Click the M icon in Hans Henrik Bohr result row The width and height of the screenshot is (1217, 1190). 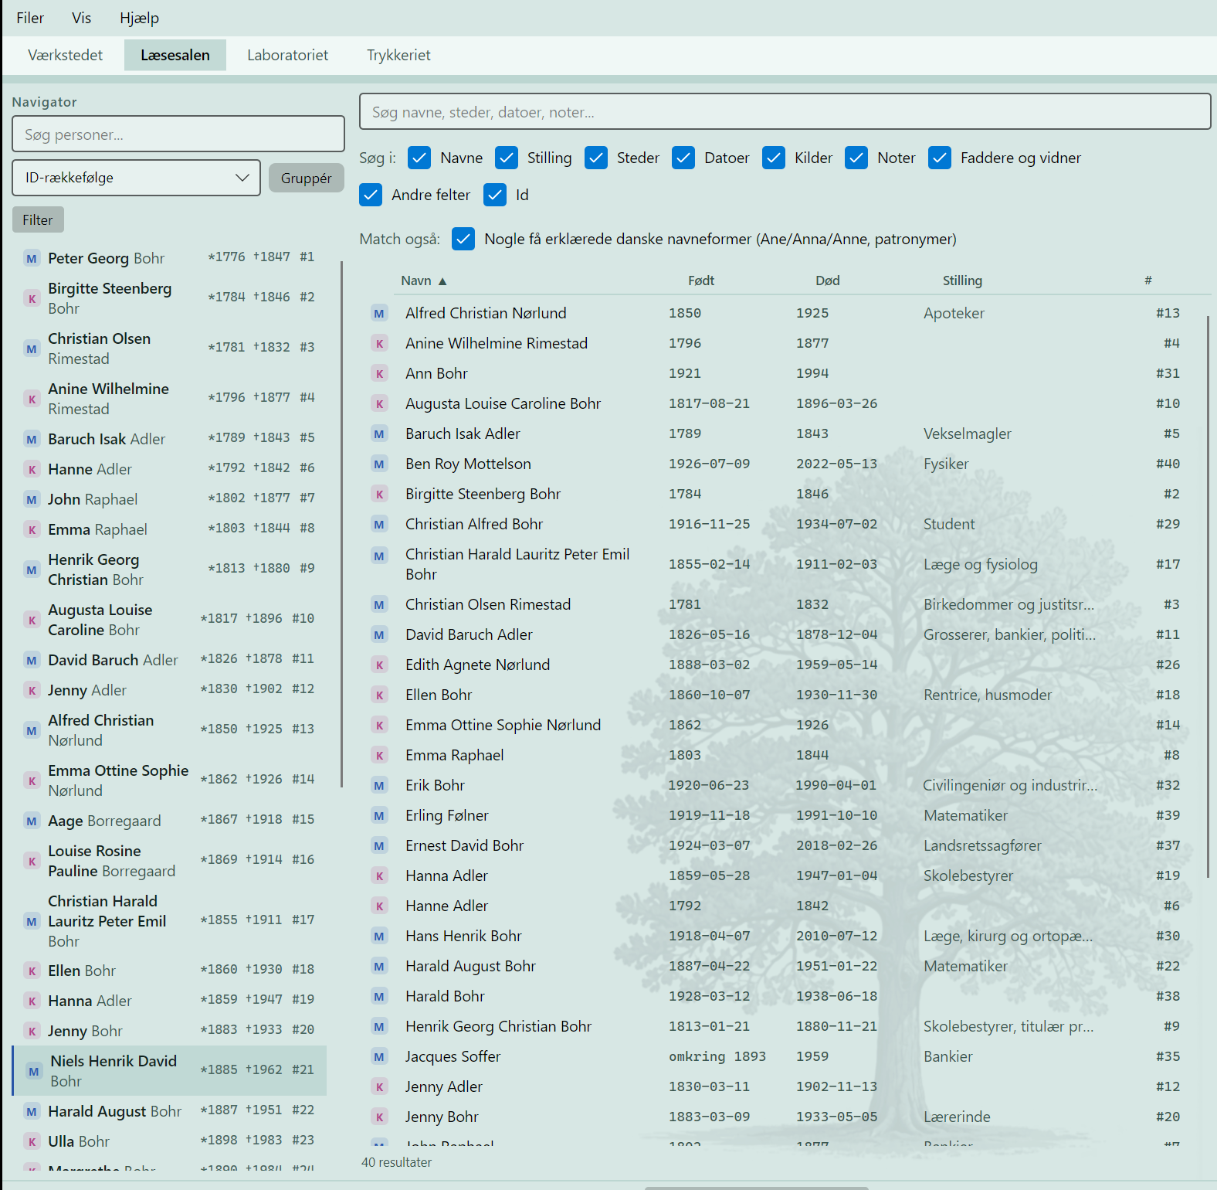[379, 937]
